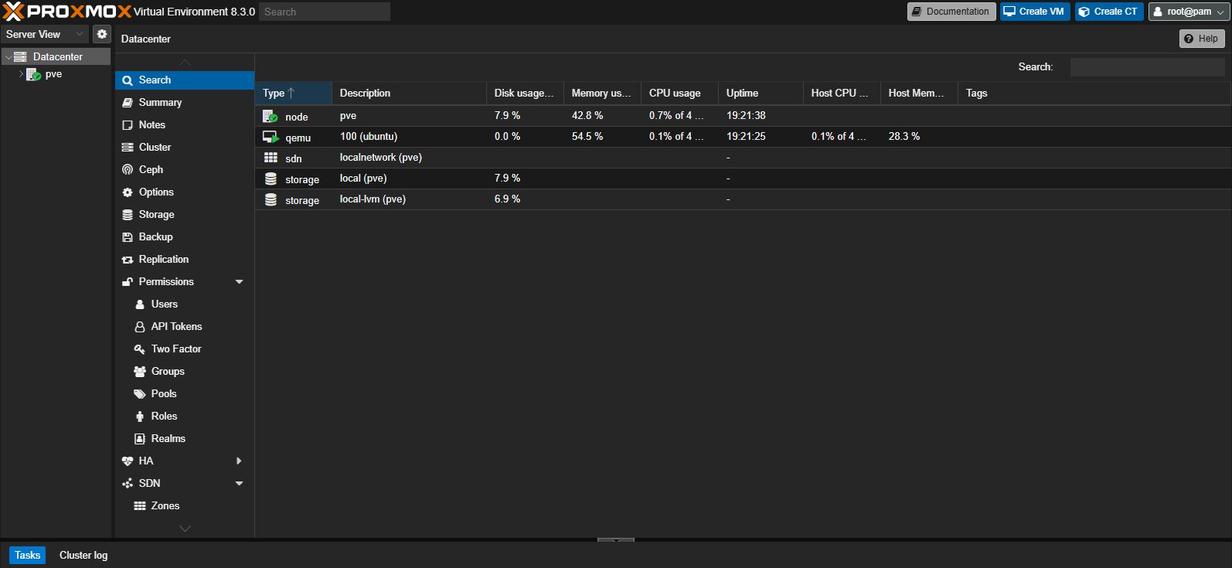Click Create CT button

coord(1109,12)
